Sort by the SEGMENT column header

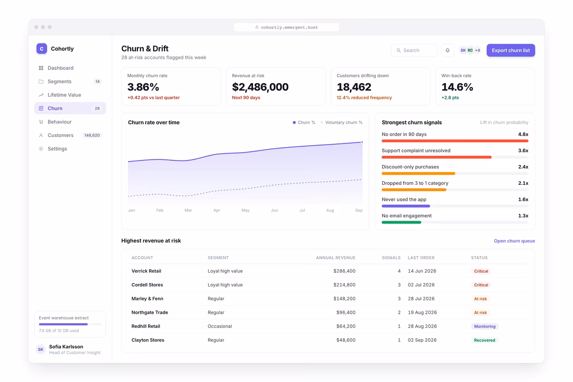pyautogui.click(x=218, y=258)
